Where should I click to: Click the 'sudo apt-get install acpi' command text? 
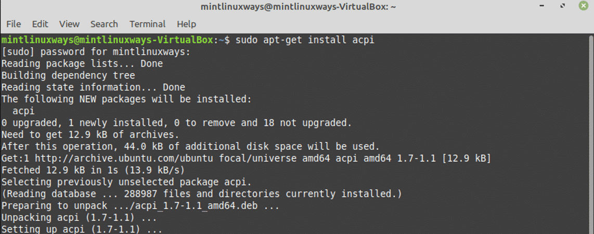click(x=305, y=40)
